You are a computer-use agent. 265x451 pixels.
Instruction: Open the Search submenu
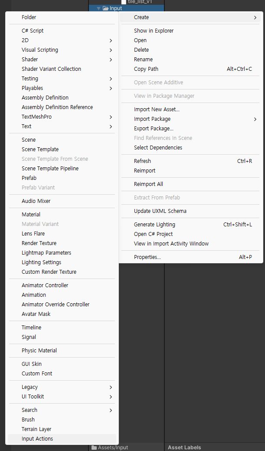click(62, 410)
